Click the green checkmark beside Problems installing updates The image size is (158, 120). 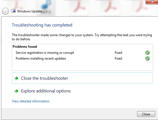(x=148, y=58)
